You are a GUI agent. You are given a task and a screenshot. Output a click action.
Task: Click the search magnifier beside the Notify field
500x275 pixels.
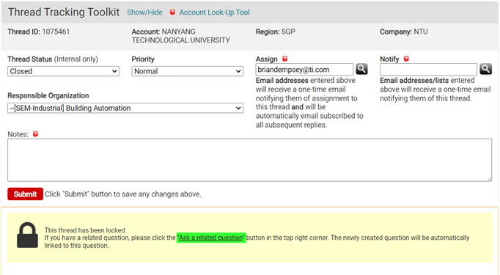pyautogui.click(x=485, y=69)
